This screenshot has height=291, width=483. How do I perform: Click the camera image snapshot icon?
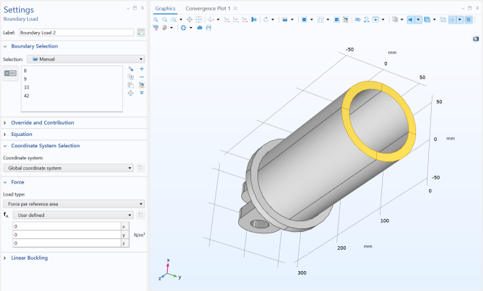tap(199, 28)
